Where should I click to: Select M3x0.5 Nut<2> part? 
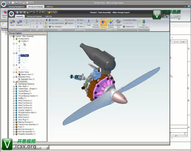[24, 117]
